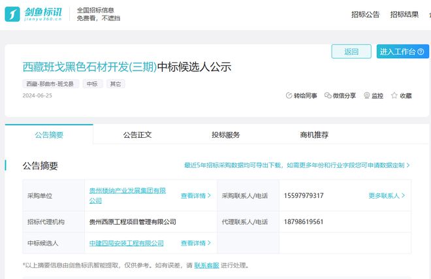Click the 剑鱼标讯 logo icon
Viewport: 431px width, 279px height.
pyautogui.click(x=12, y=14)
